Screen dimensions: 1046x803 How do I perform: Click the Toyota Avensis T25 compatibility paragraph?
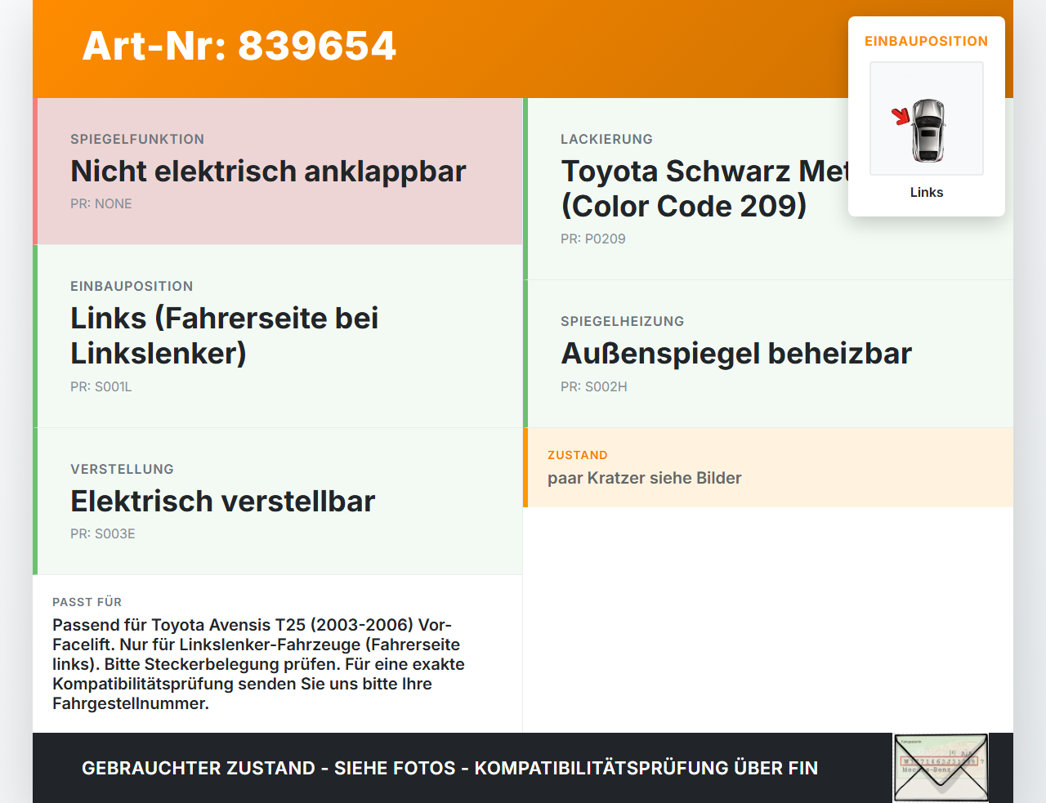coord(258,664)
